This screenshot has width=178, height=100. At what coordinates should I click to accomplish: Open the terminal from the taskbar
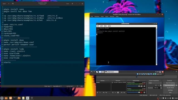pyautogui.click(x=15, y=98)
